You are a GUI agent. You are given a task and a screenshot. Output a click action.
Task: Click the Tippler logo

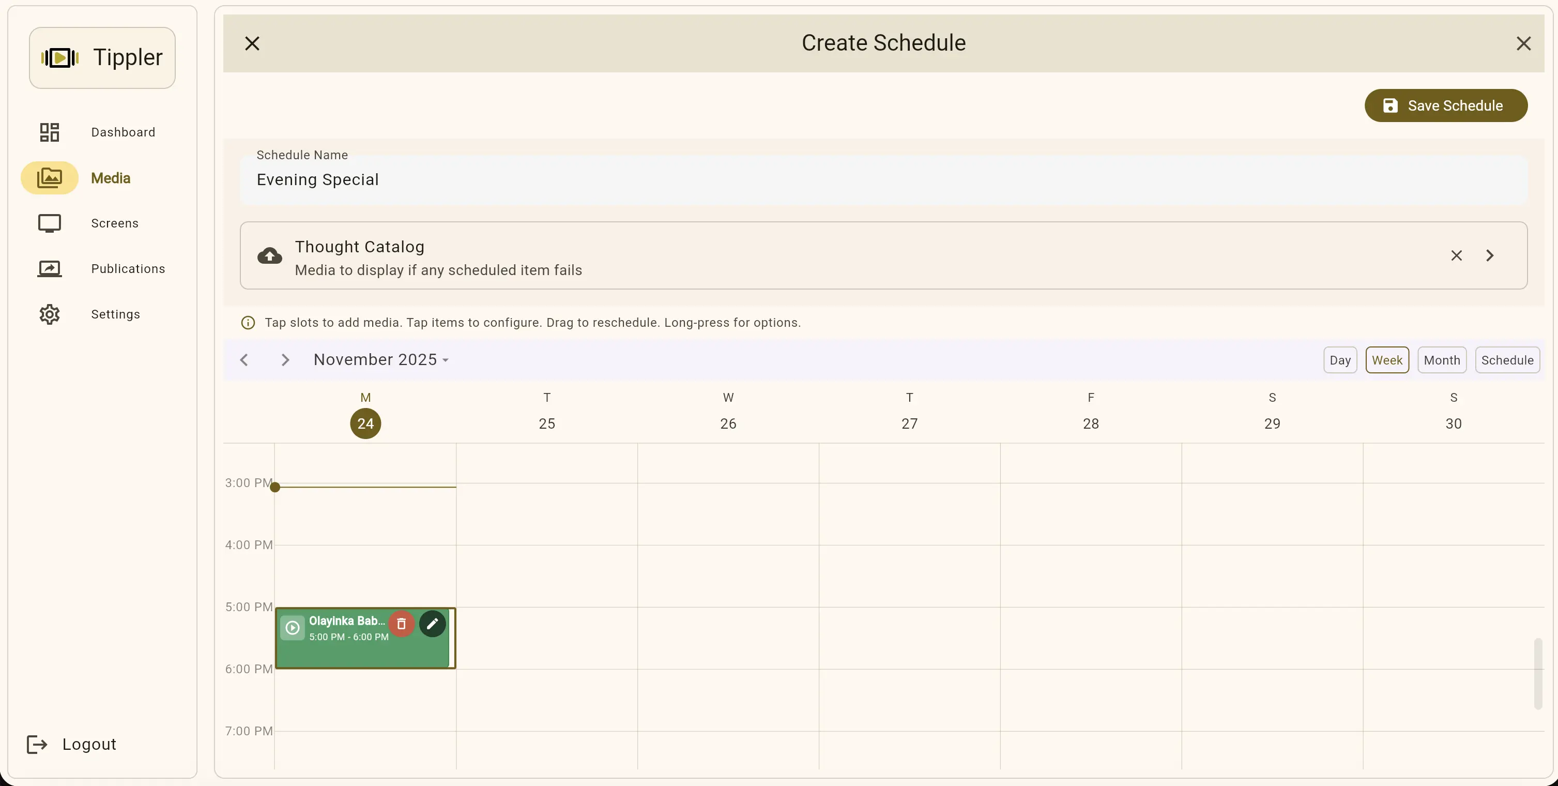tap(102, 57)
